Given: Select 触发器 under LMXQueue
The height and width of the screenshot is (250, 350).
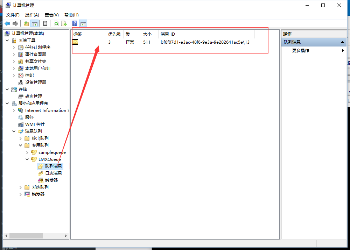Looking at the screenshot, I should point(51,180).
